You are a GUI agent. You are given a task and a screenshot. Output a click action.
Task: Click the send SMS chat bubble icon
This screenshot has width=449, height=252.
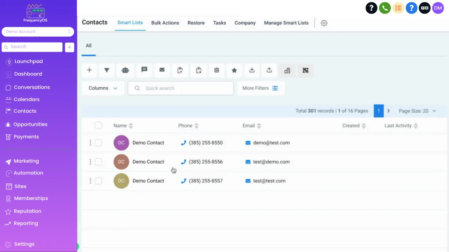pyautogui.click(x=144, y=70)
